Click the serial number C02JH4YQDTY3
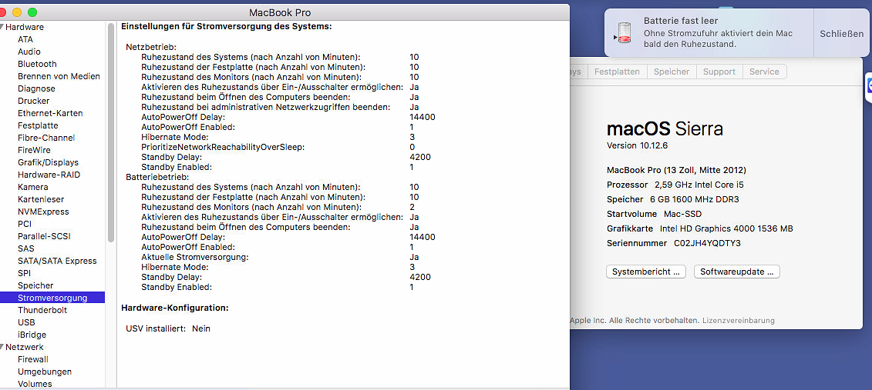Screen dimensions: 872x390 click(707, 243)
